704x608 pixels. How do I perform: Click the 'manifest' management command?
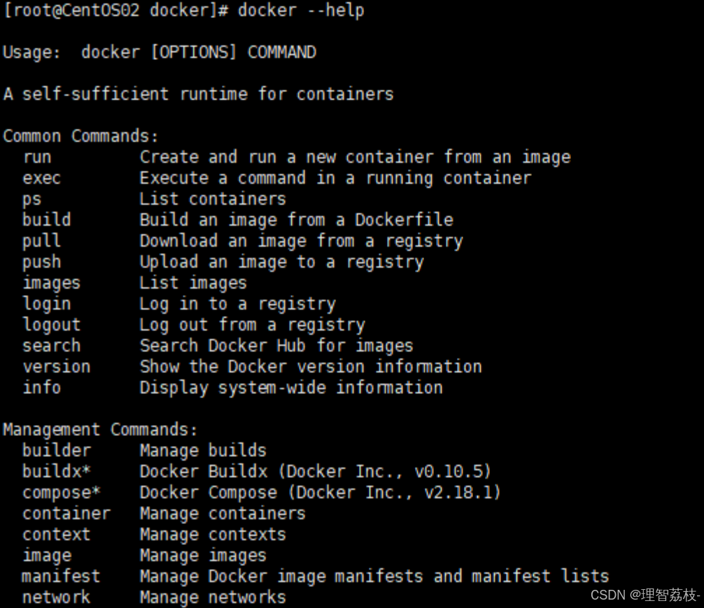61,577
